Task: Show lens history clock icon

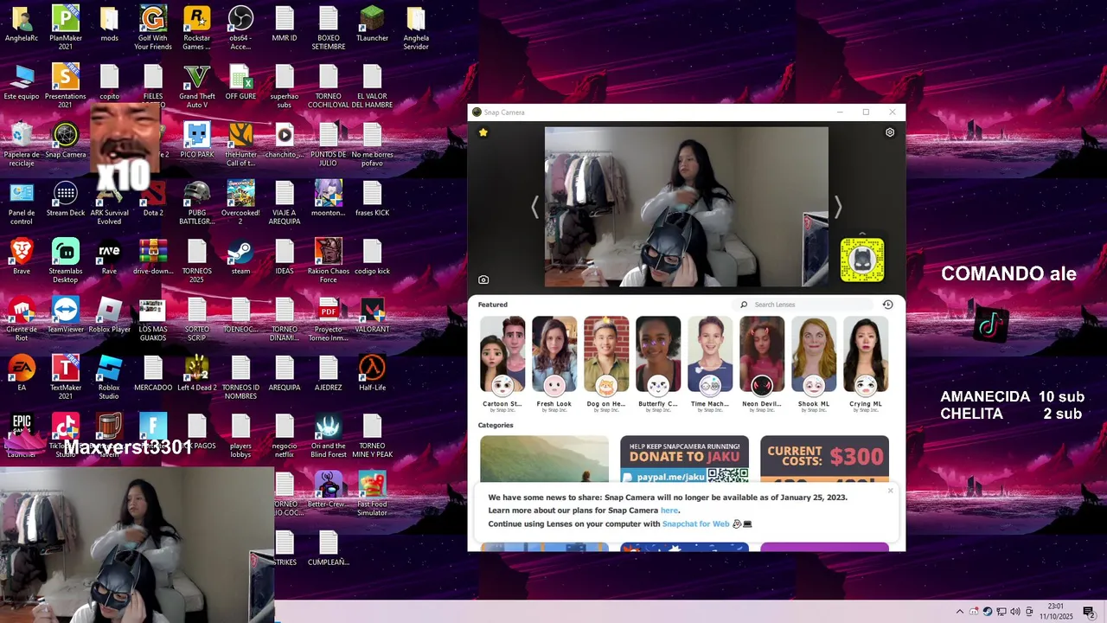Action: tap(887, 305)
